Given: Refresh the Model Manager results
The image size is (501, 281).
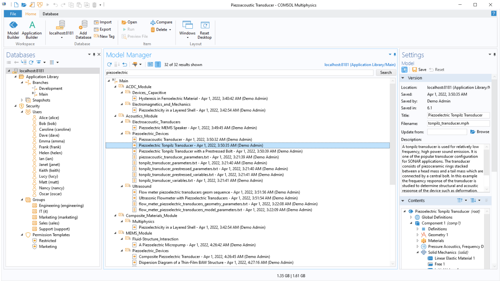Looking at the screenshot, I should pos(109,65).
